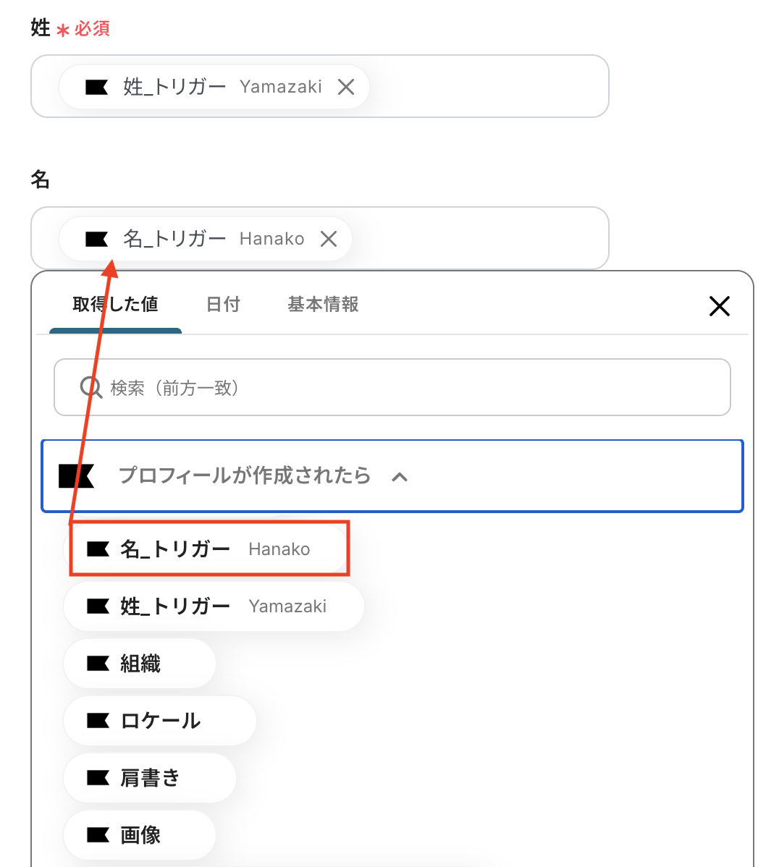Choose 姓_トリガー Yamazaki from the list
The width and height of the screenshot is (779, 867).
(x=214, y=606)
